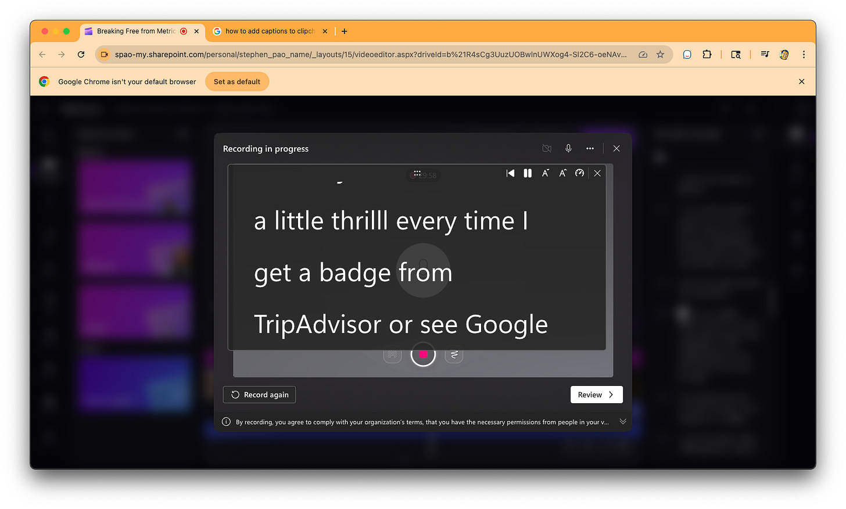Click Set as default button
Screen dimensions: 846x509
point(237,82)
